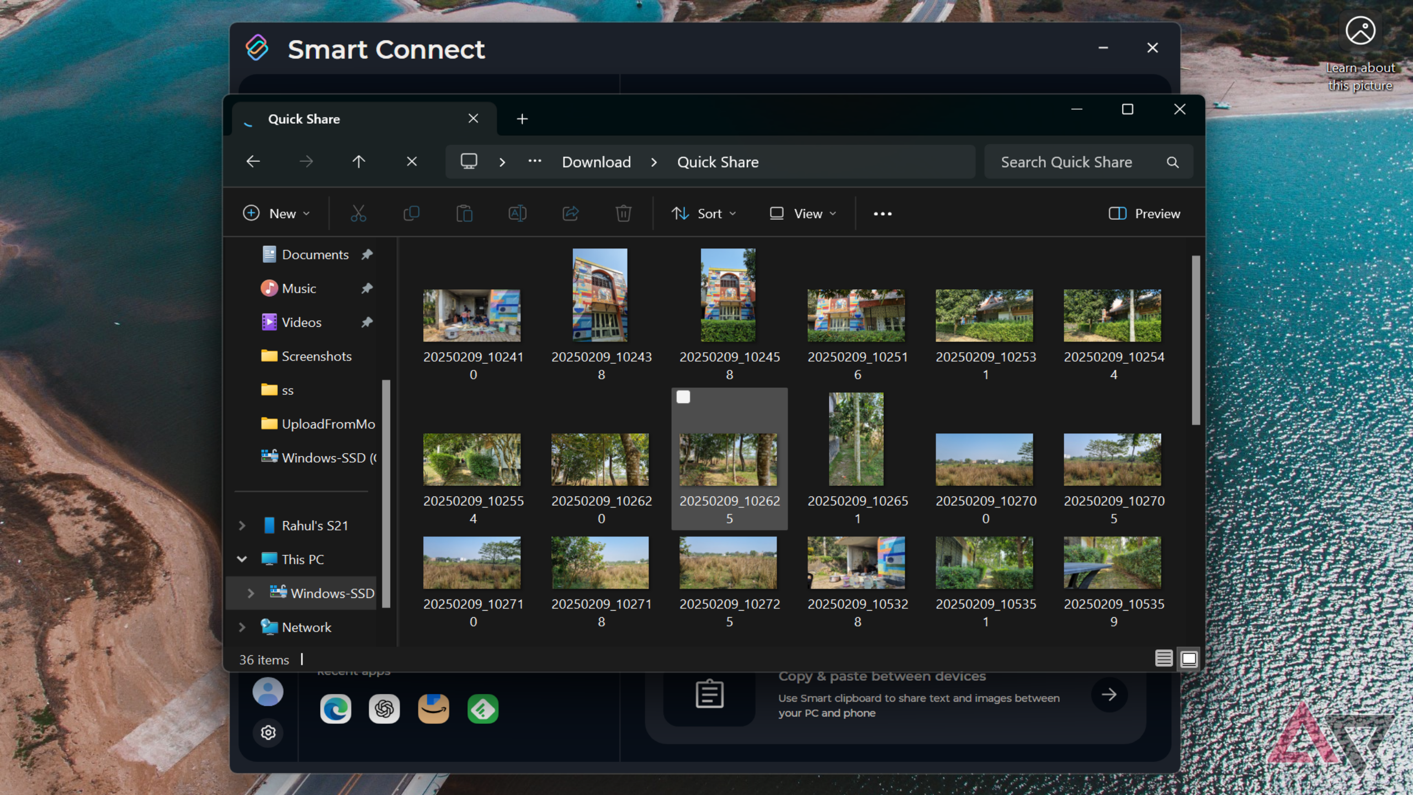Image resolution: width=1413 pixels, height=795 pixels.
Task: Open See more toolbar options menu
Action: point(883,214)
